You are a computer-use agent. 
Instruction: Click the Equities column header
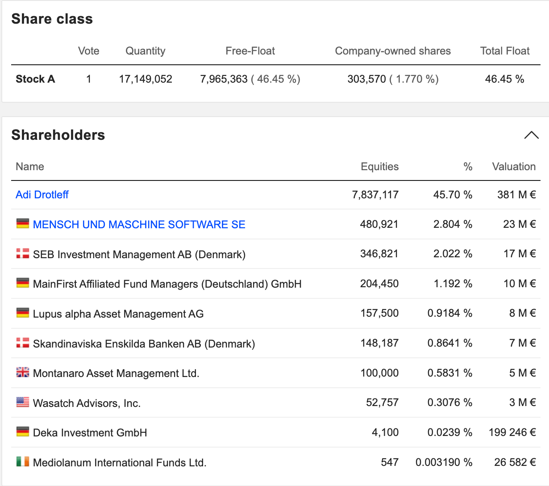[x=380, y=167]
